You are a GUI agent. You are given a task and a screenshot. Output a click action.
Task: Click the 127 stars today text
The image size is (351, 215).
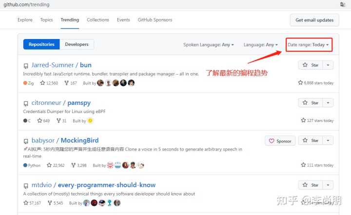[317, 120]
